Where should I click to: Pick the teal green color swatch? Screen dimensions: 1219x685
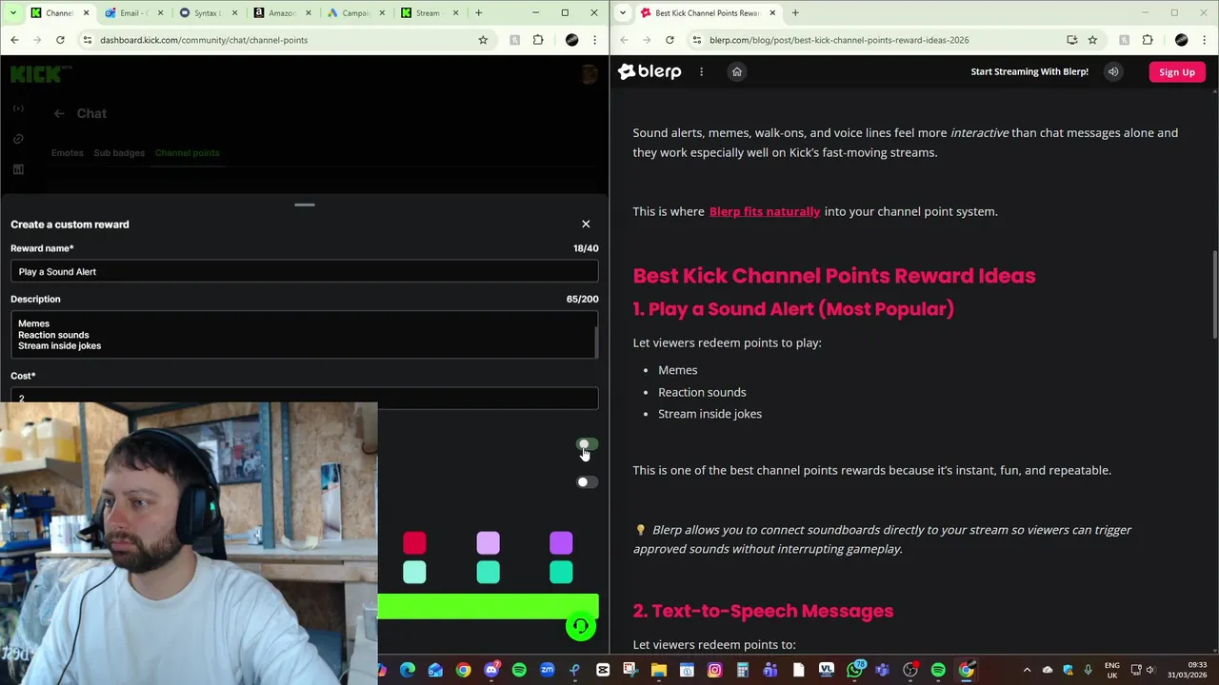point(561,572)
